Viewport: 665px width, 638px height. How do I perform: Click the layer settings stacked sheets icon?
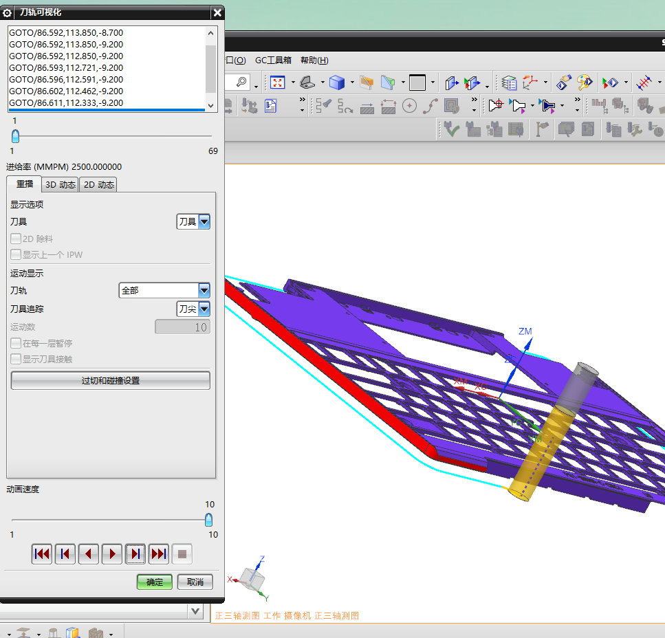click(508, 82)
